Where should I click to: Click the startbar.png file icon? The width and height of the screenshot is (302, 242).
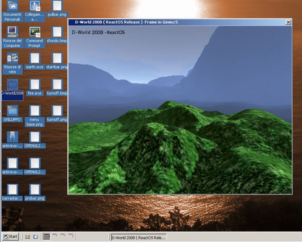(57, 58)
